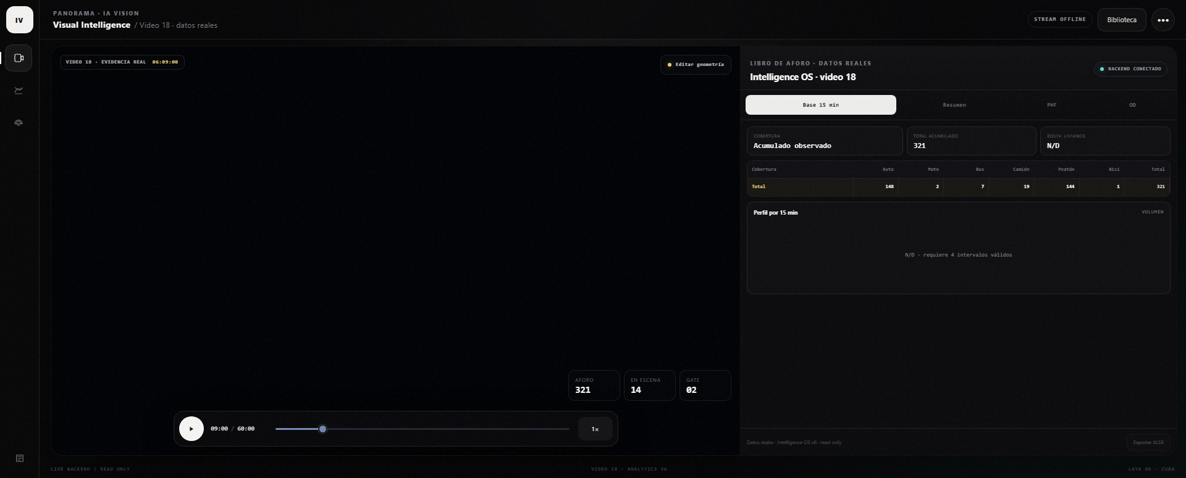This screenshot has height=478, width=1186.
Task: Click the Cobertura 'Acumulado observado' card
Action: coord(824,141)
